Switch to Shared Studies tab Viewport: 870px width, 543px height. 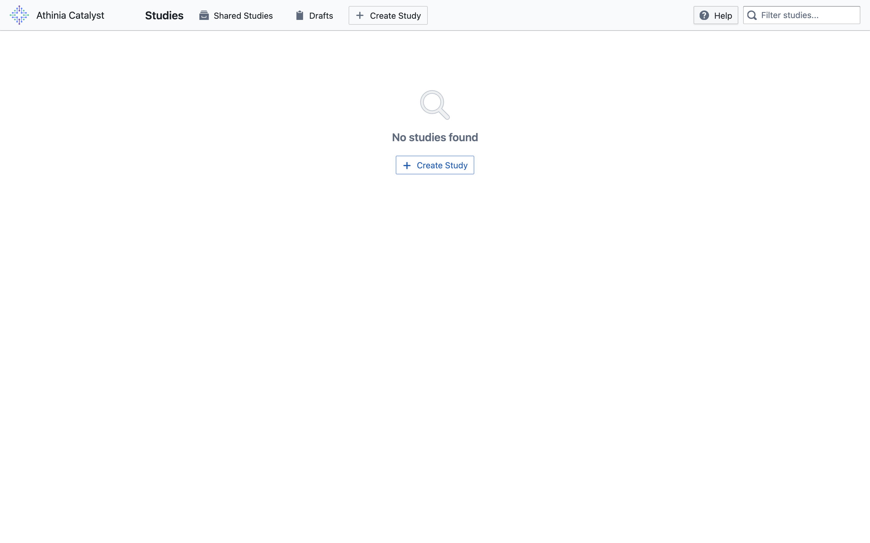(x=236, y=15)
